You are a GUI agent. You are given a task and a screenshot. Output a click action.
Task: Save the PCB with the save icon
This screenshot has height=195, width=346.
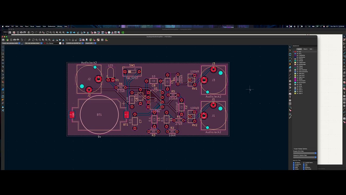click(3, 40)
